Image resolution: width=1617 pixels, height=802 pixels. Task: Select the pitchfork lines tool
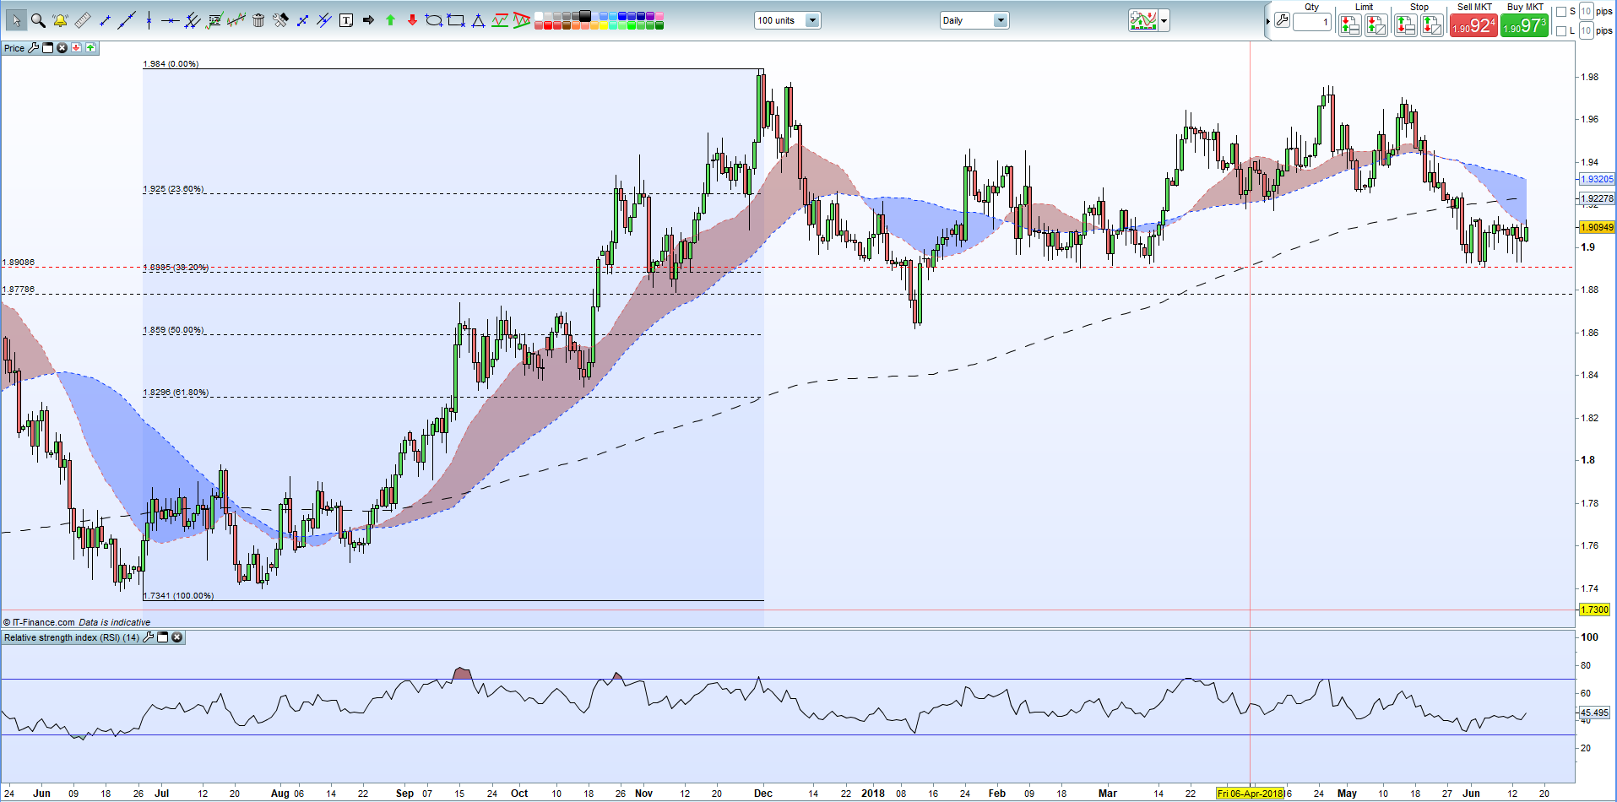(193, 20)
